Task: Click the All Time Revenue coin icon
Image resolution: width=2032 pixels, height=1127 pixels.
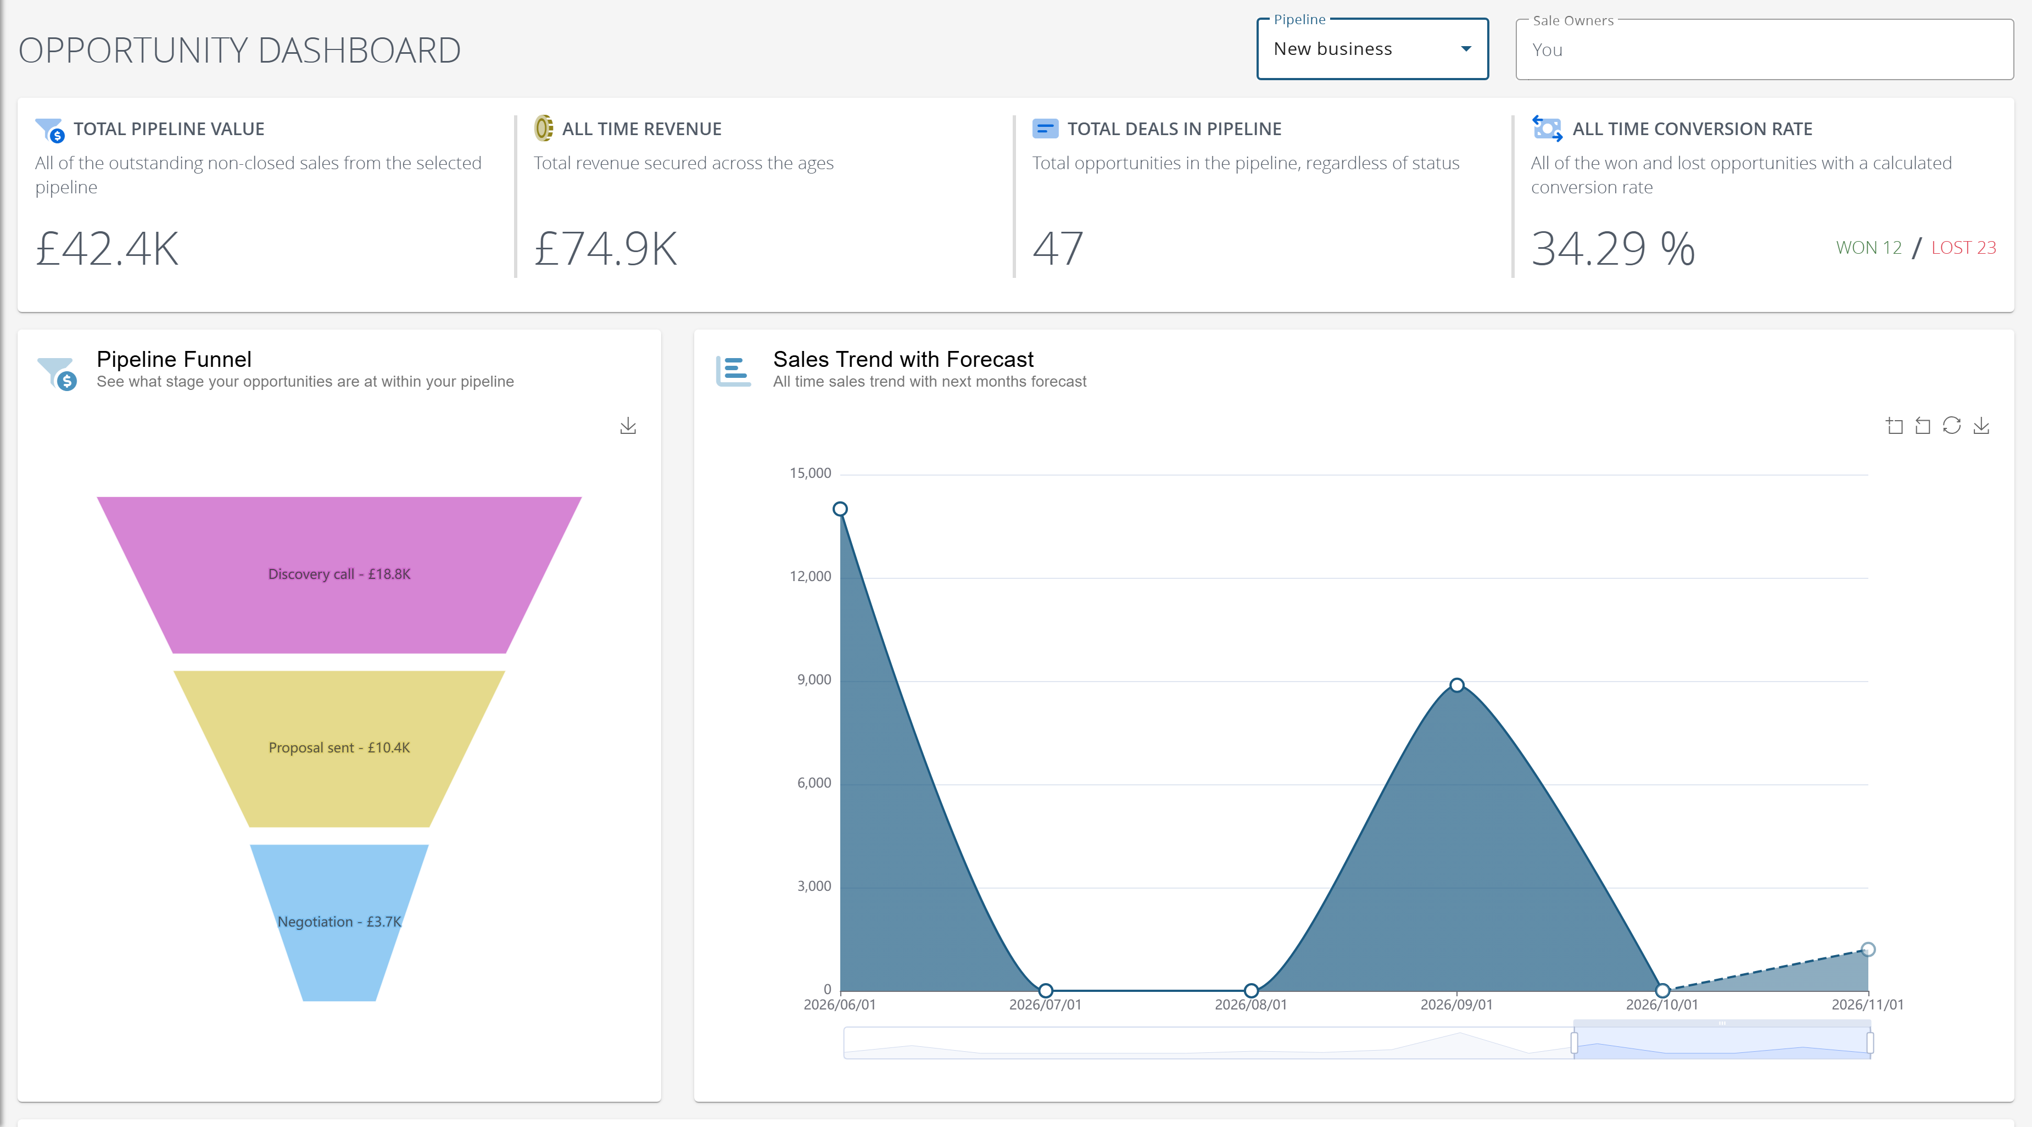Action: pos(544,128)
